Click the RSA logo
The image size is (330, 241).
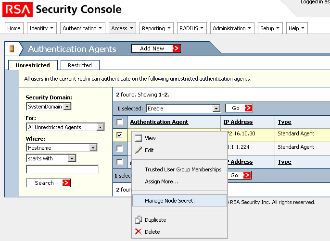17,10
